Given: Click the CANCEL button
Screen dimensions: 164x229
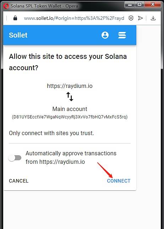Looking at the screenshot, I should [x=19, y=181].
